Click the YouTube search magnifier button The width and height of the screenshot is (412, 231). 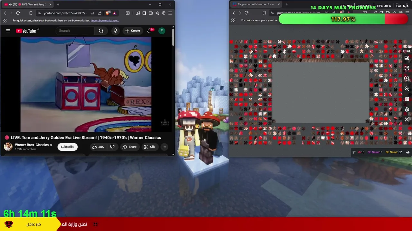point(101,31)
